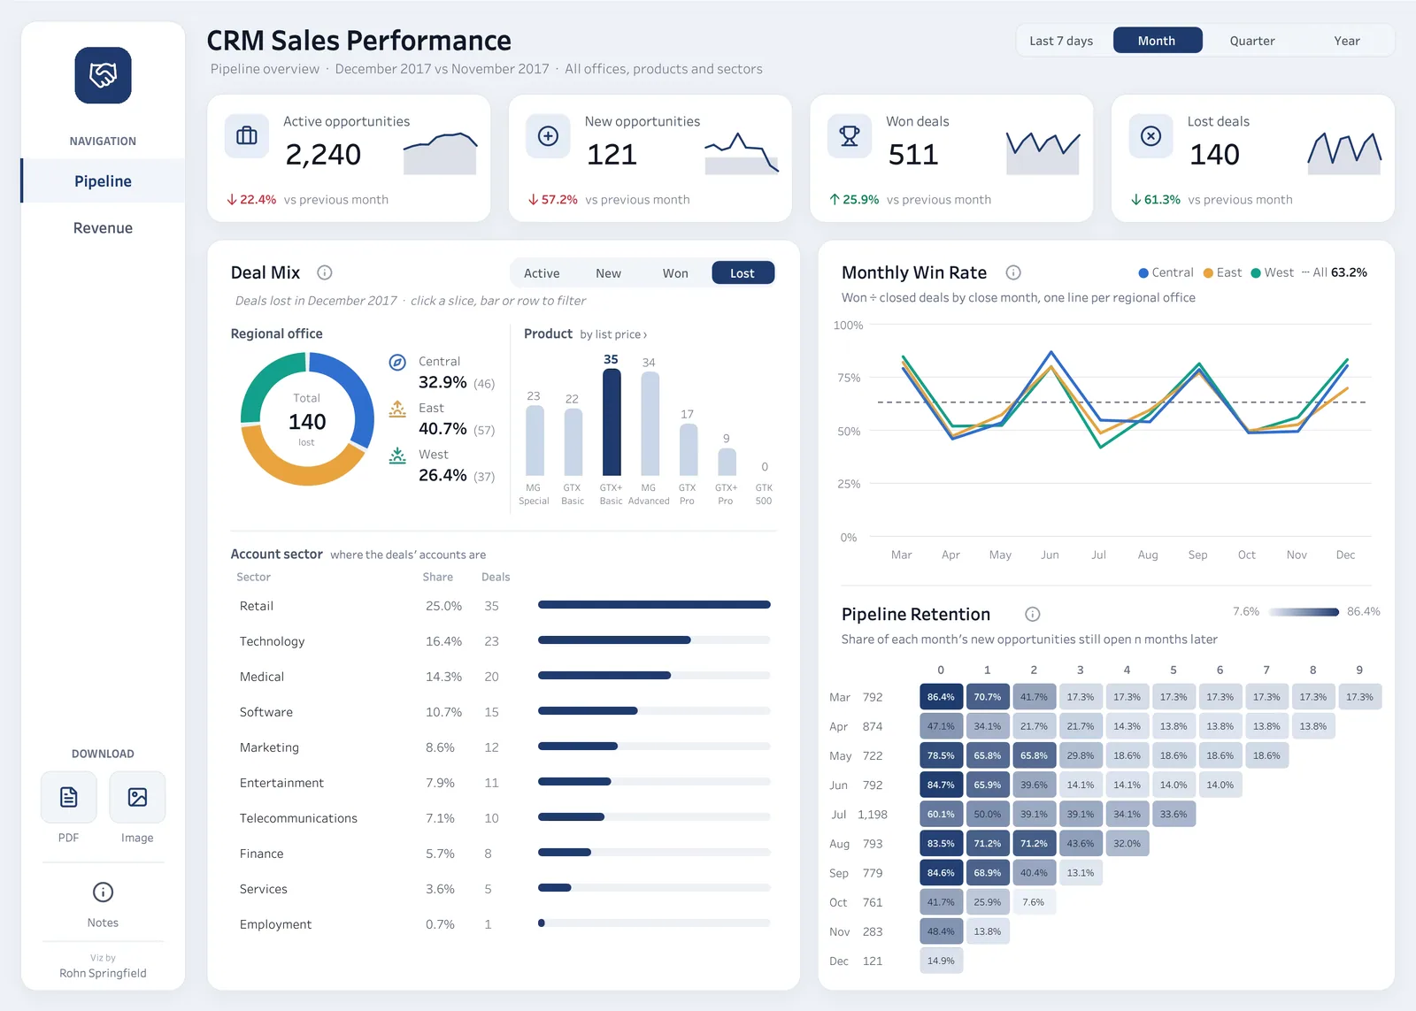Image resolution: width=1416 pixels, height=1011 pixels.
Task: Switch Deal Mix to New tab
Action: 608,273
